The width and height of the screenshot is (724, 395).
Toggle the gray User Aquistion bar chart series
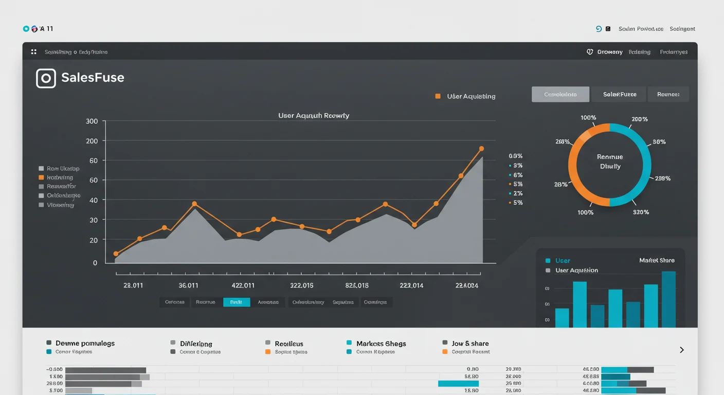pos(548,271)
